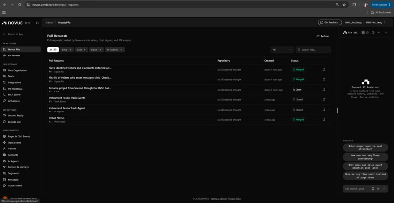Start a new chat with the plus icon
This screenshot has height=203, width=394.
(x=379, y=32)
